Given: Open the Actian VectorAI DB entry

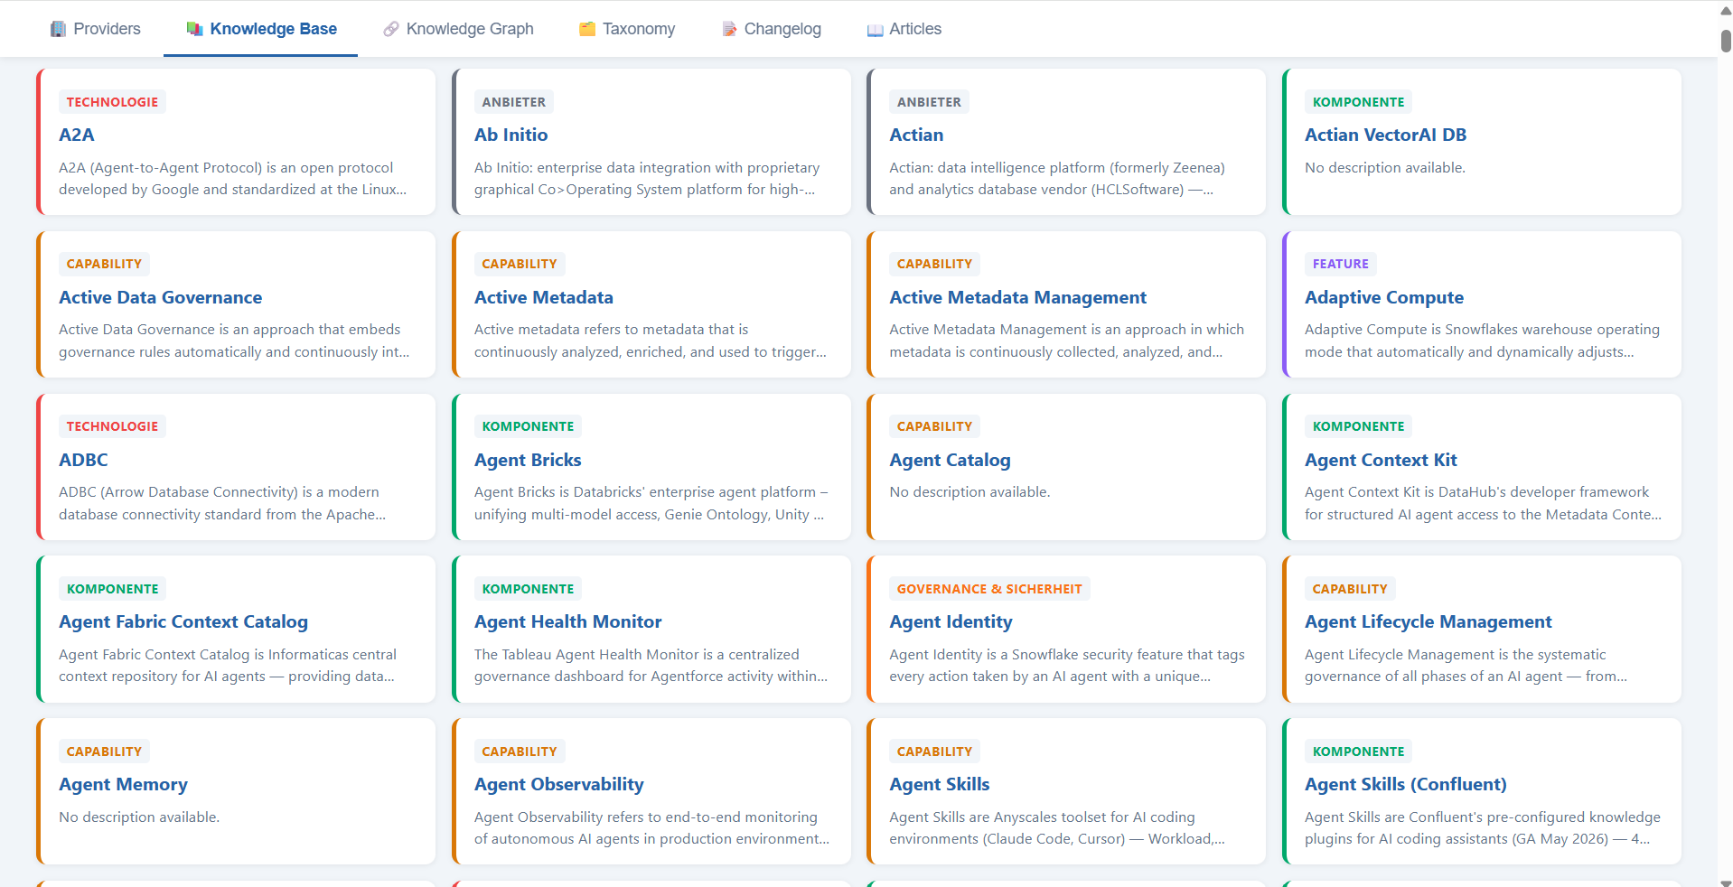Looking at the screenshot, I should [x=1386, y=135].
